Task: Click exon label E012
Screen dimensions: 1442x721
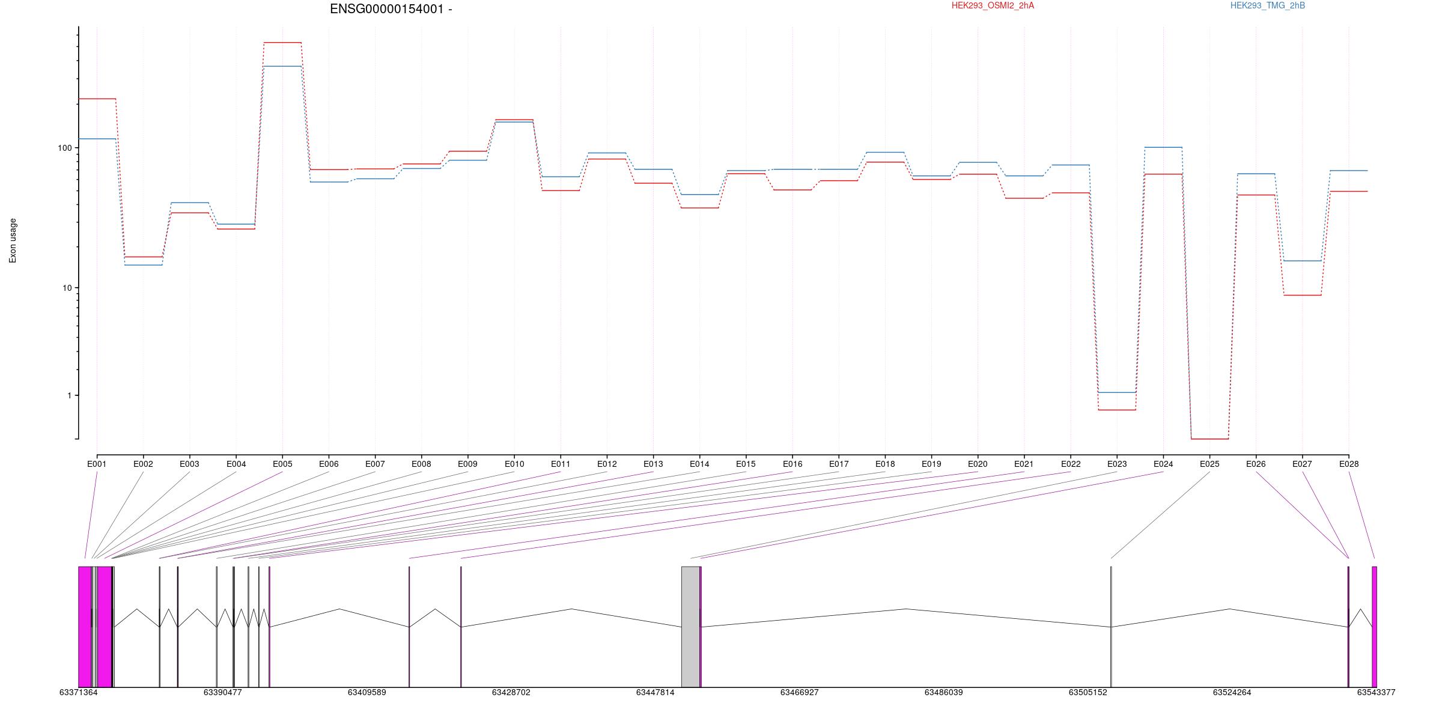Action: point(607,464)
